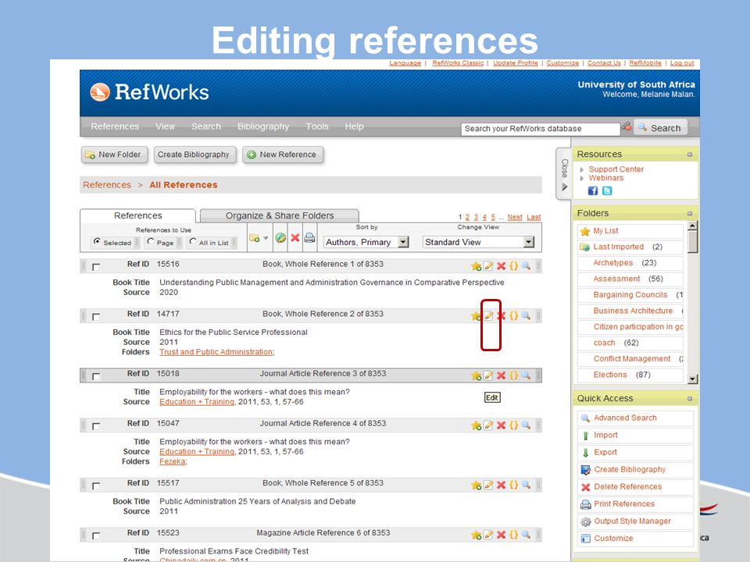
Task: Star Ref ID 15018 for My List
Action: 476,375
